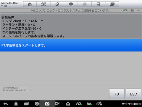Open brightness and volume control icon

pos(57,104)
